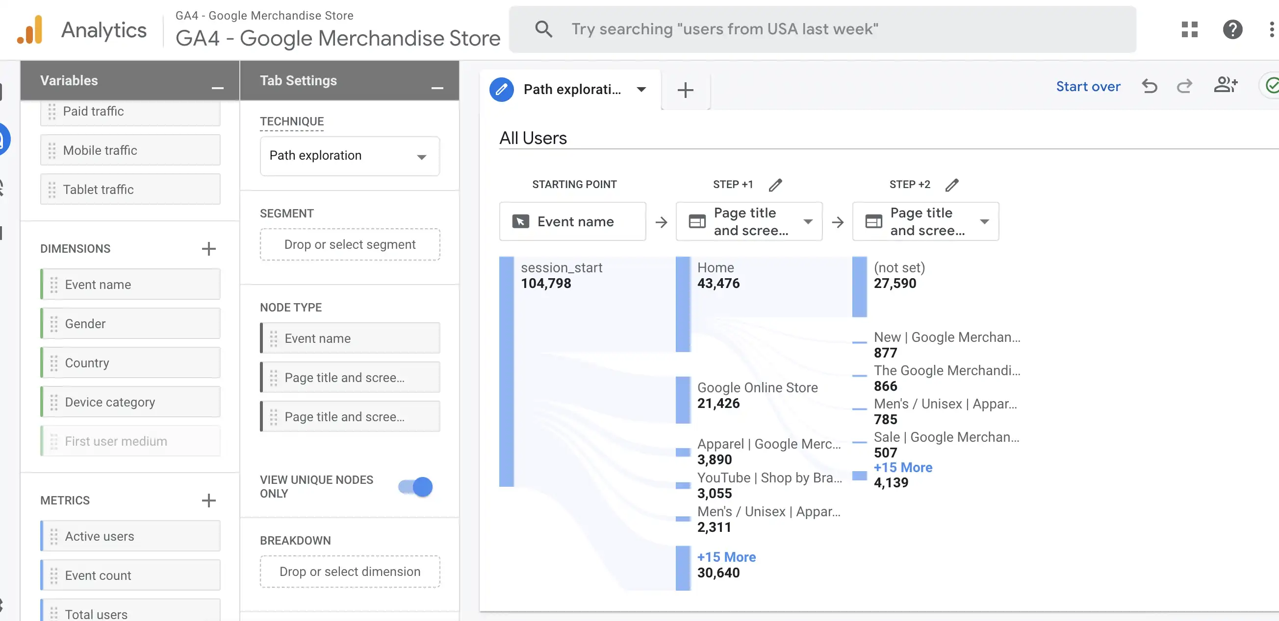Click drag handle of Mobile traffic segment
Screen dimensions: 1279x621
pos(51,150)
